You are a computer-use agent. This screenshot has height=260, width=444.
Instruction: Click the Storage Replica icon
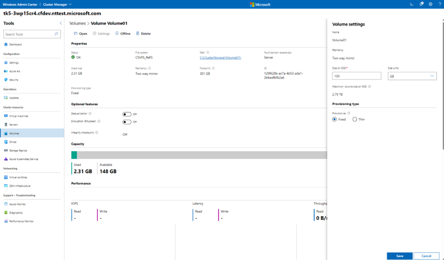click(x=5, y=151)
